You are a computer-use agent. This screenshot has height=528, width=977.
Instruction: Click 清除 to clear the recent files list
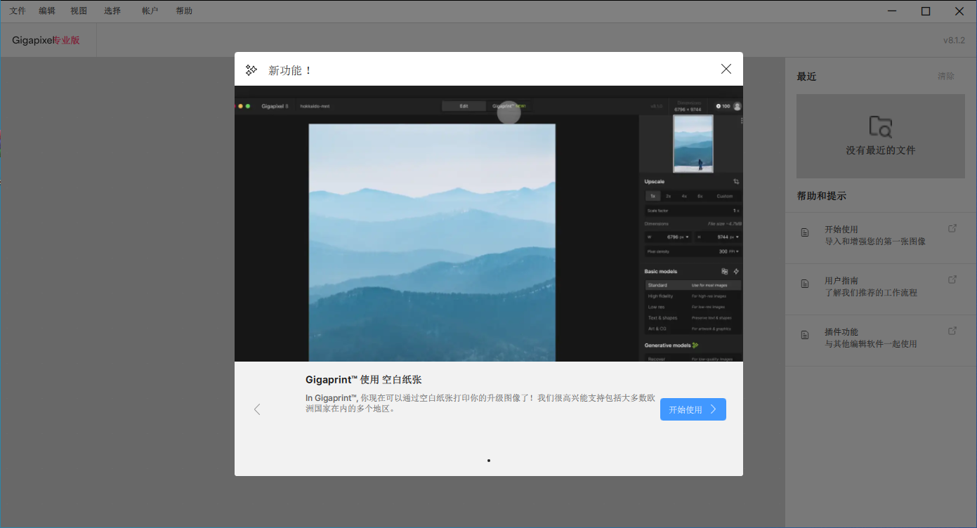945,77
